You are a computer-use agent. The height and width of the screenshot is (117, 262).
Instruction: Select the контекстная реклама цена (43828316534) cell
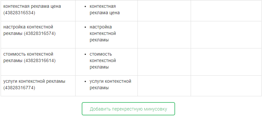point(38,11)
